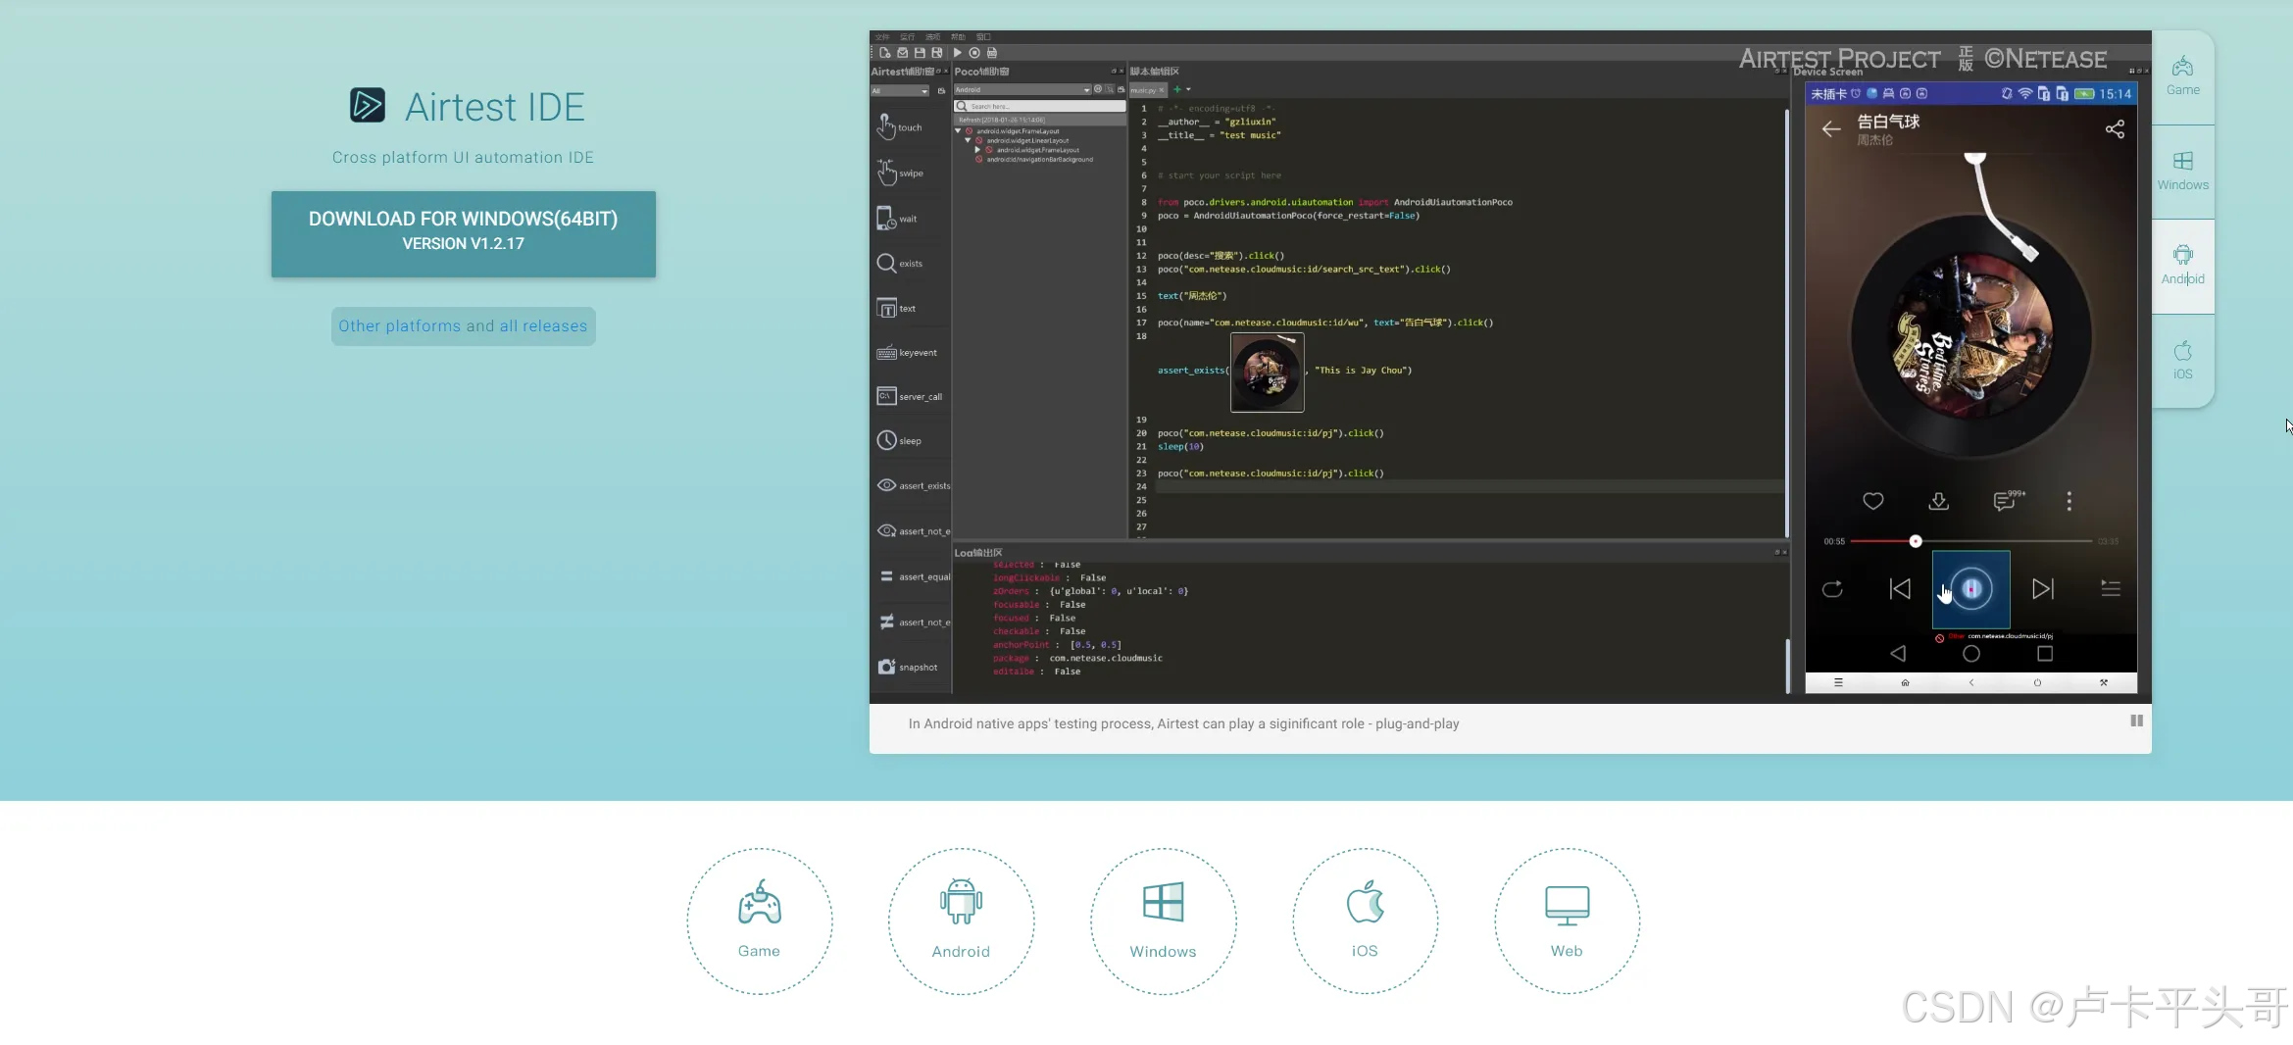Click the previous track button in the player
Screen dimensions: 2293x1045
point(1899,588)
